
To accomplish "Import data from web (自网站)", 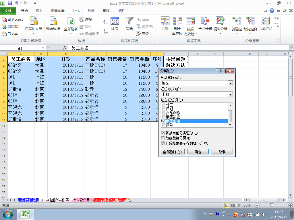I will (x=10, y=27).
